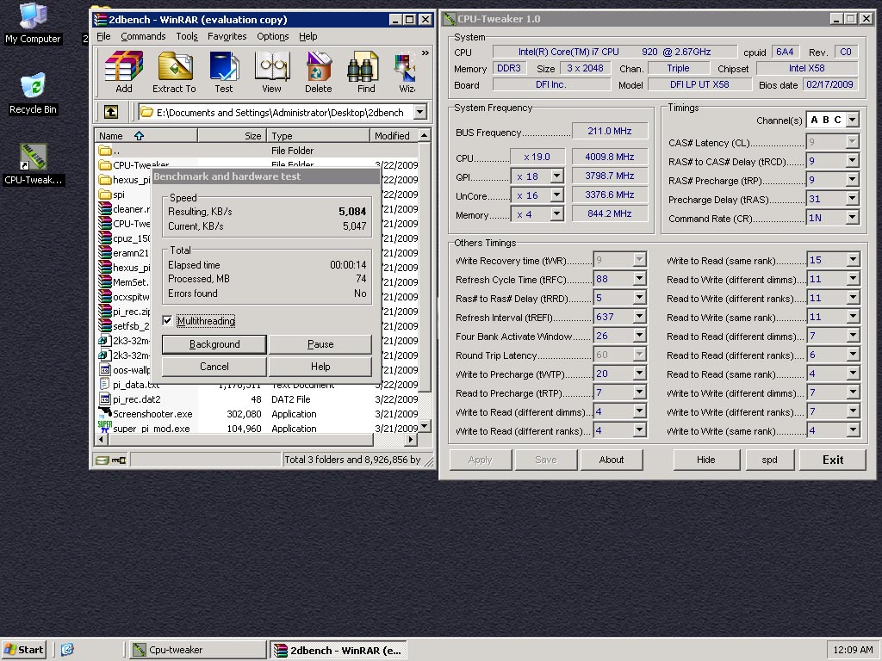
Task: Open the Read to Precharge (tRTP) dropdown
Action: click(639, 392)
